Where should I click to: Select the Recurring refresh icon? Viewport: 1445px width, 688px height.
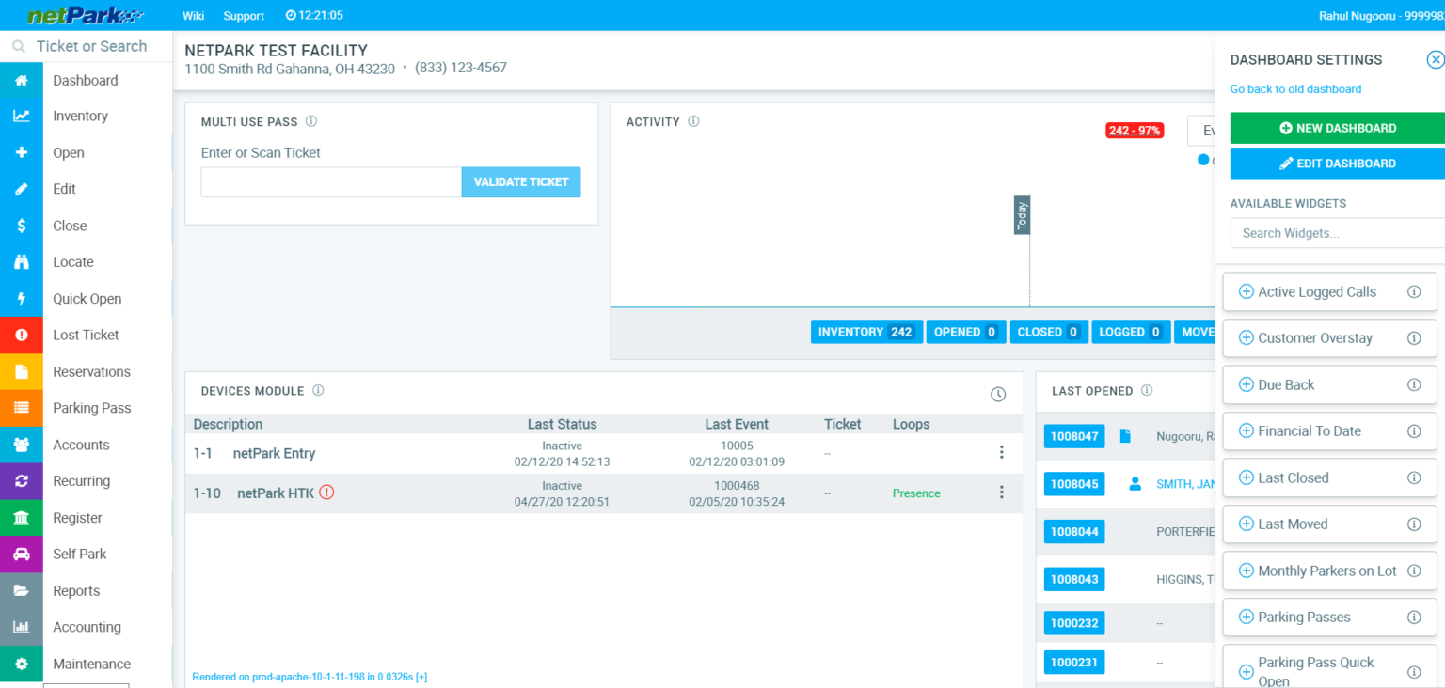(21, 481)
